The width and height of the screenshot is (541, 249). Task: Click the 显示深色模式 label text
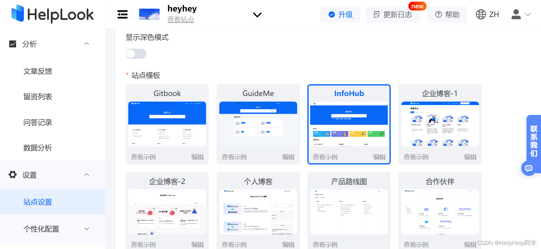pyautogui.click(x=147, y=37)
